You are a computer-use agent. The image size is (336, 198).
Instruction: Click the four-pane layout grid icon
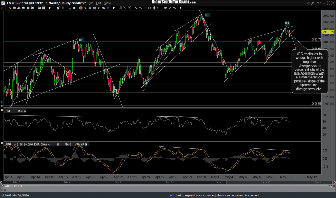coord(44,8)
